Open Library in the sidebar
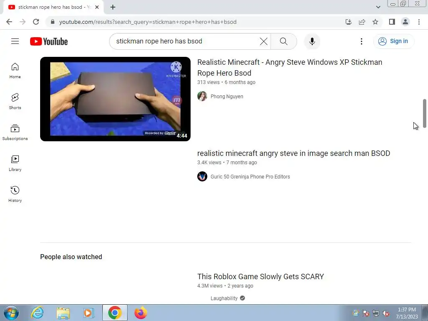 (15, 163)
